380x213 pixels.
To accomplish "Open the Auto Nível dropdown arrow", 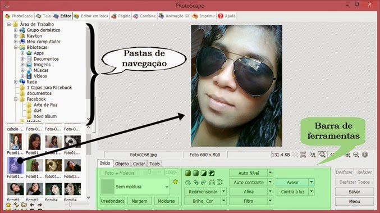I will [270, 173].
